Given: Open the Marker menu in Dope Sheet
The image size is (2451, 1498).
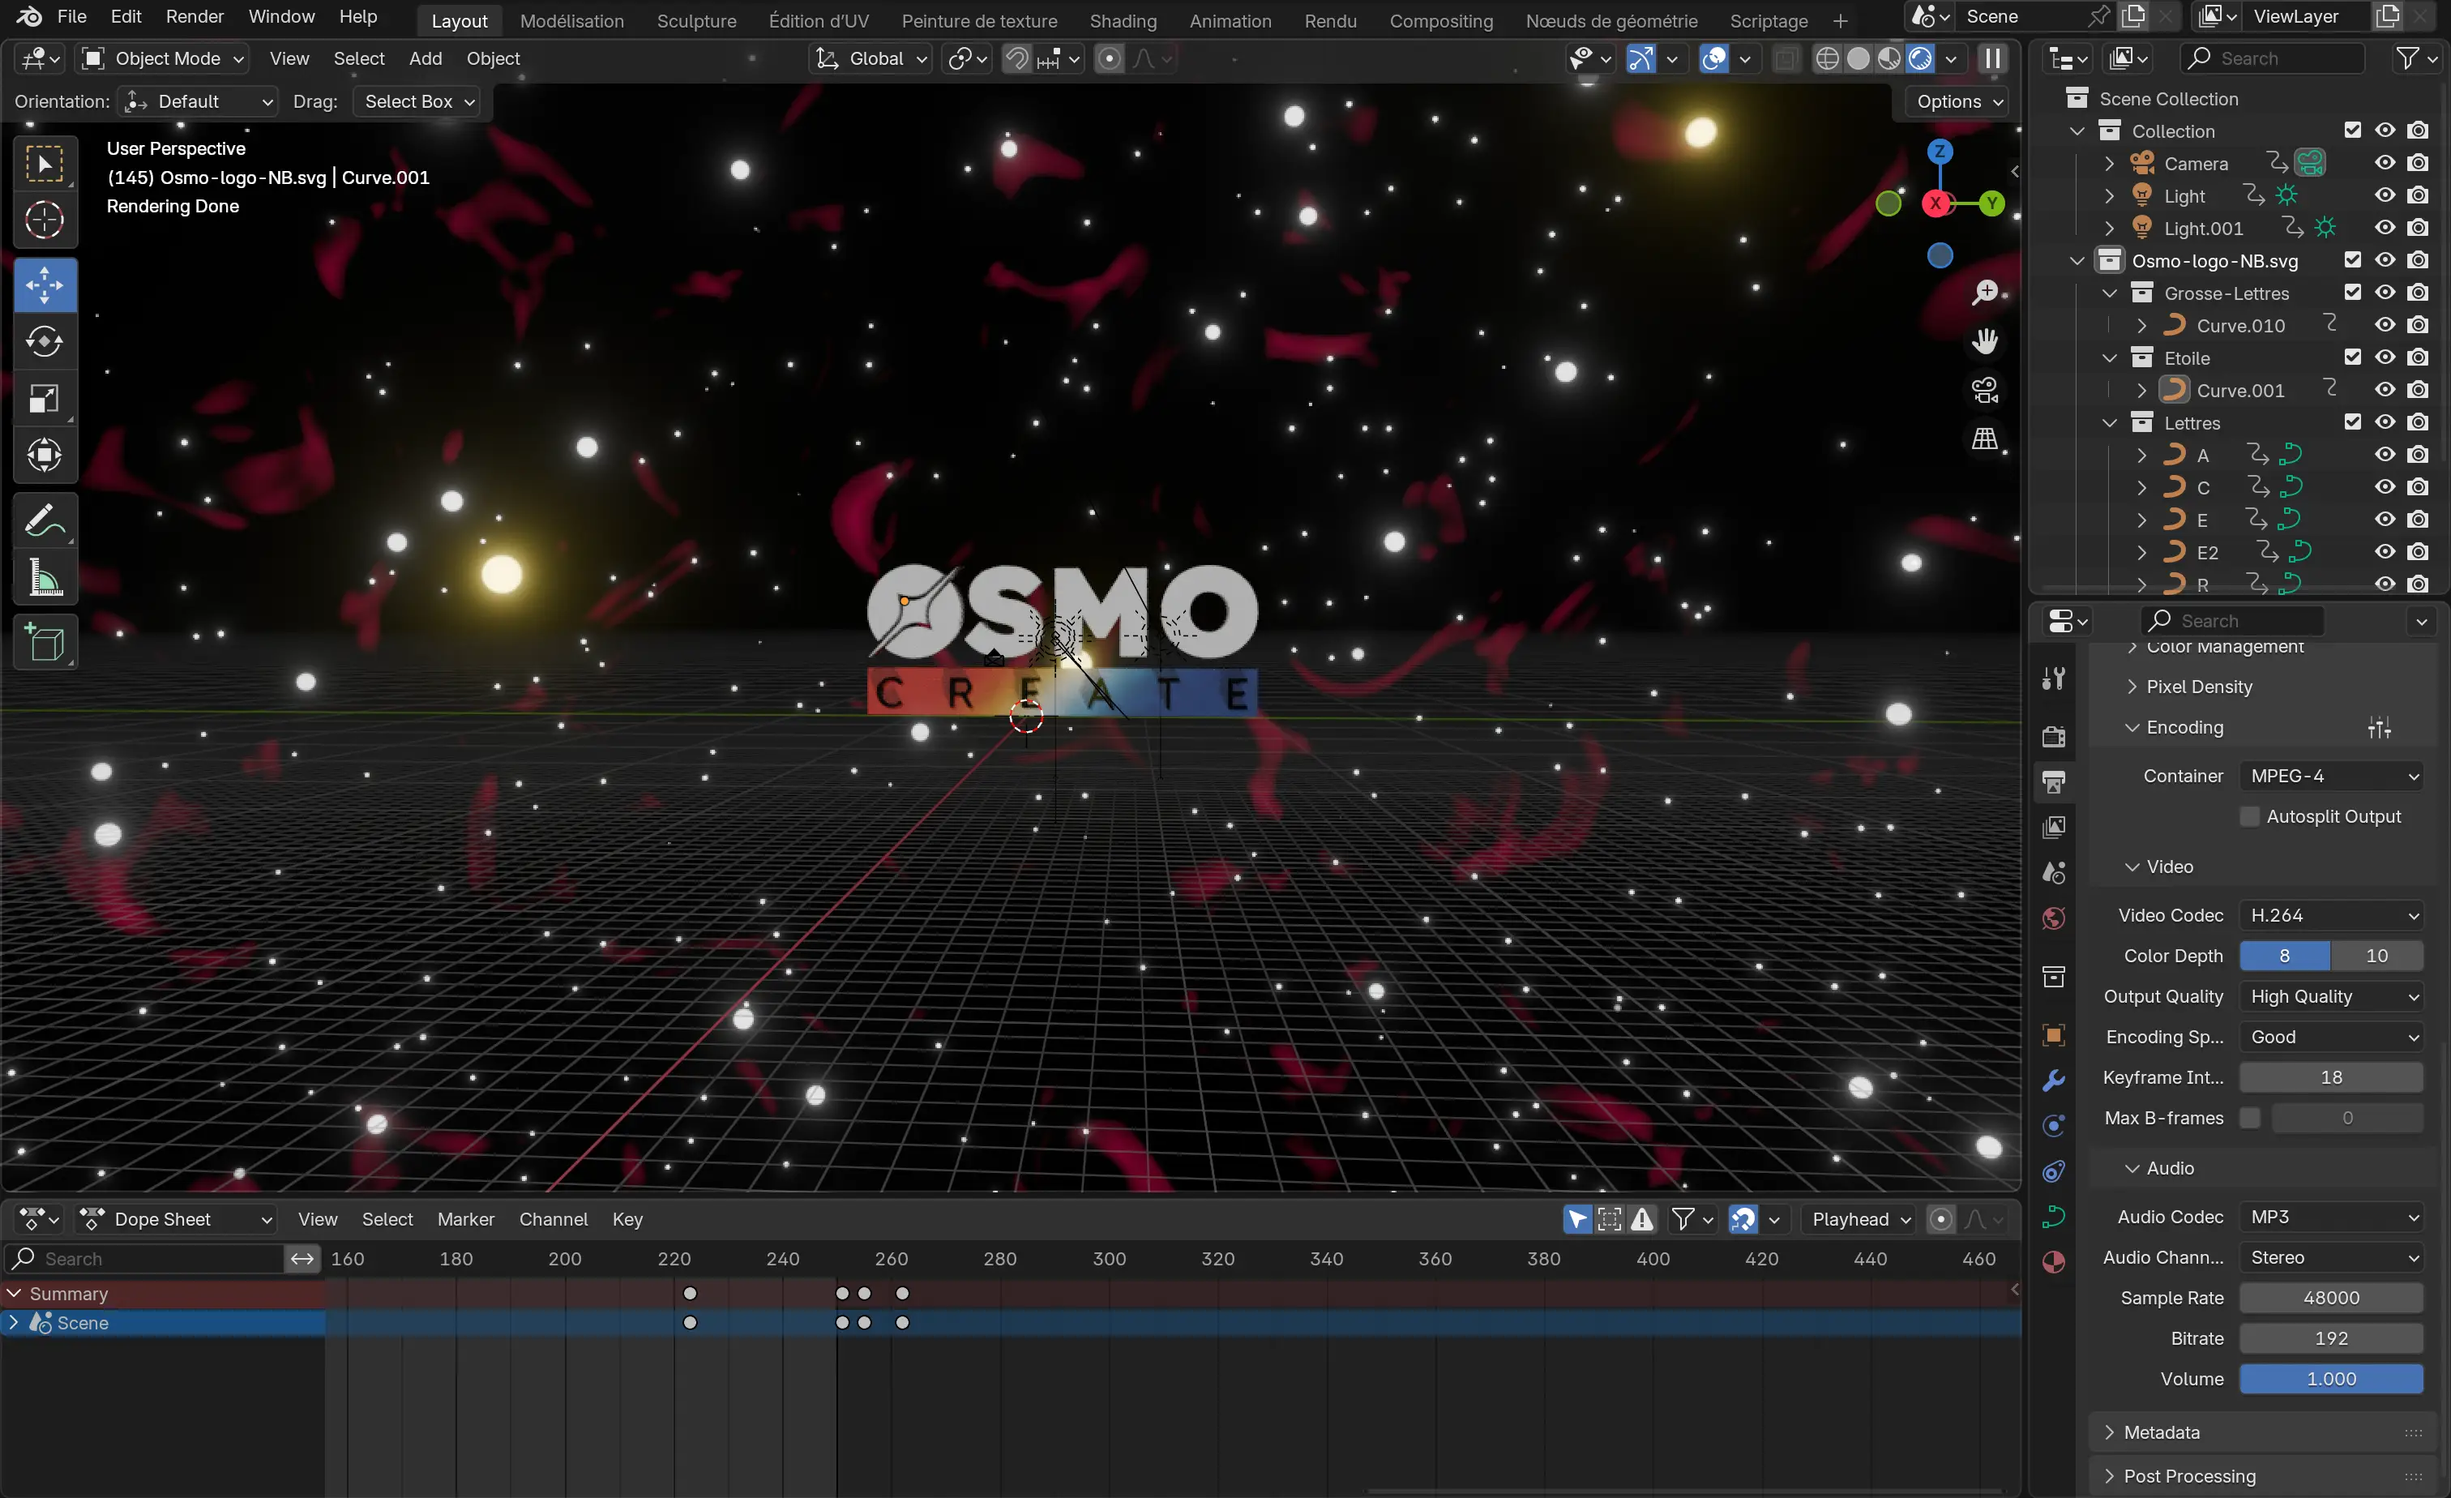Looking at the screenshot, I should pos(465,1219).
